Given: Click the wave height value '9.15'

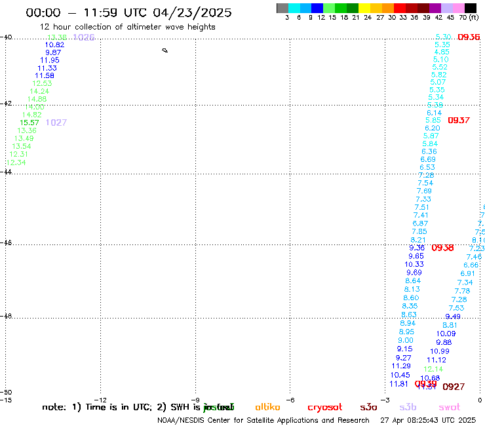Looking at the screenshot, I should pos(404,349).
